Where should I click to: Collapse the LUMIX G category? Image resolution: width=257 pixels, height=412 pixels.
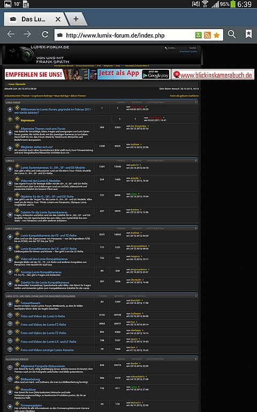coord(195,160)
